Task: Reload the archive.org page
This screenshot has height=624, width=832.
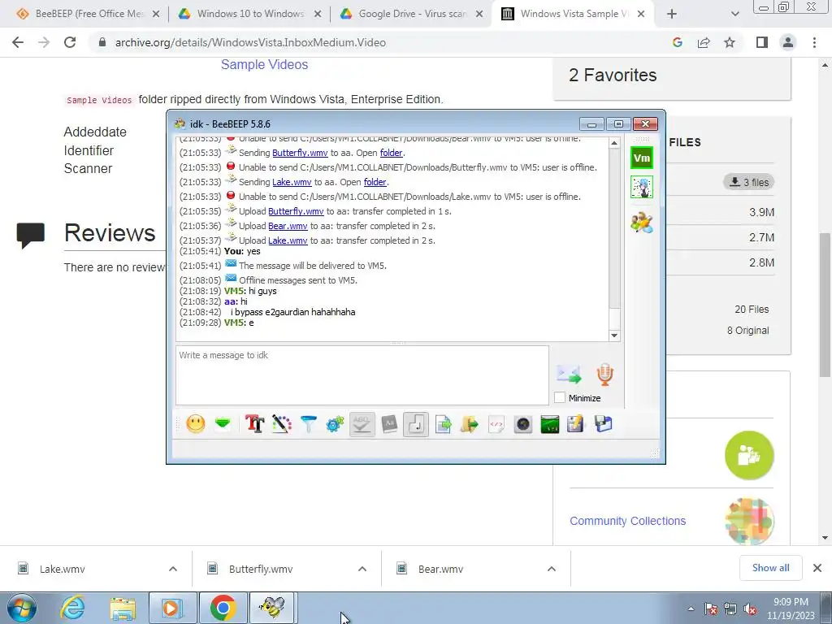Action: [70, 42]
